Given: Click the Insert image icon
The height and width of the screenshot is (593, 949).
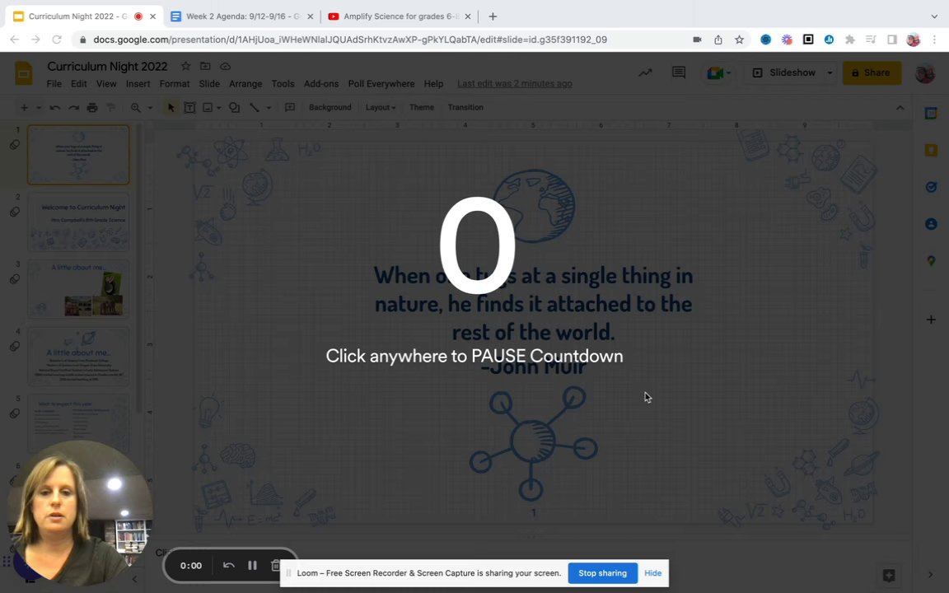Looking at the screenshot, I should click(208, 108).
